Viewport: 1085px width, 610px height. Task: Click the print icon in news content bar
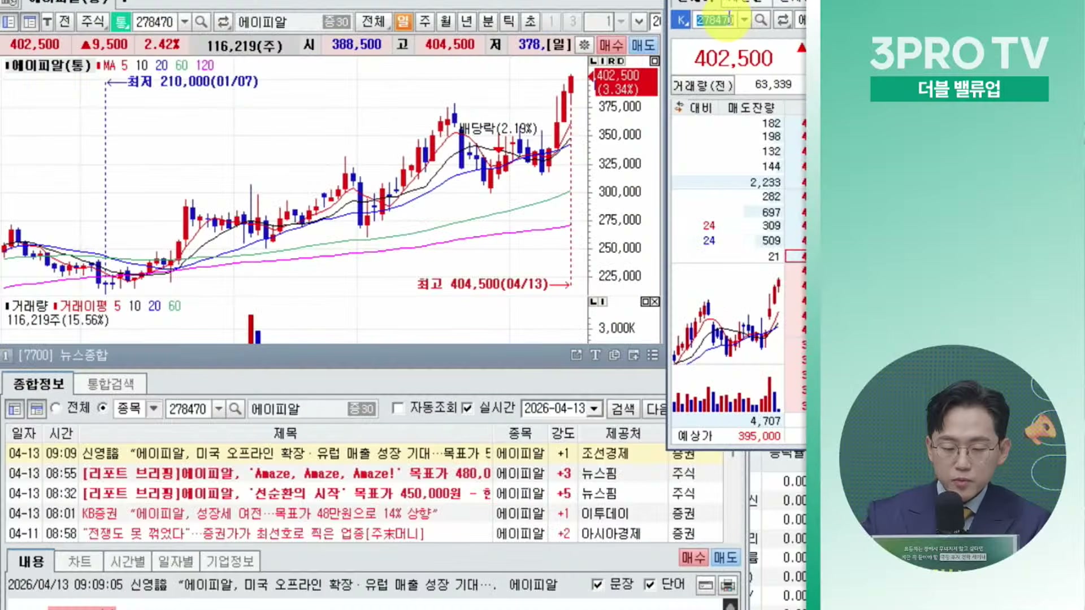pos(728,585)
